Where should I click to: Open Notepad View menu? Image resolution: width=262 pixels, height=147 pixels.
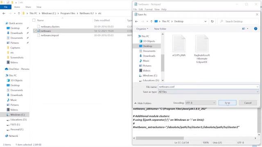(x=157, y=9)
